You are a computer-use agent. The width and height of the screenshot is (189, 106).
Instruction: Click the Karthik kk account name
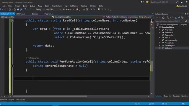tap(183, 6)
